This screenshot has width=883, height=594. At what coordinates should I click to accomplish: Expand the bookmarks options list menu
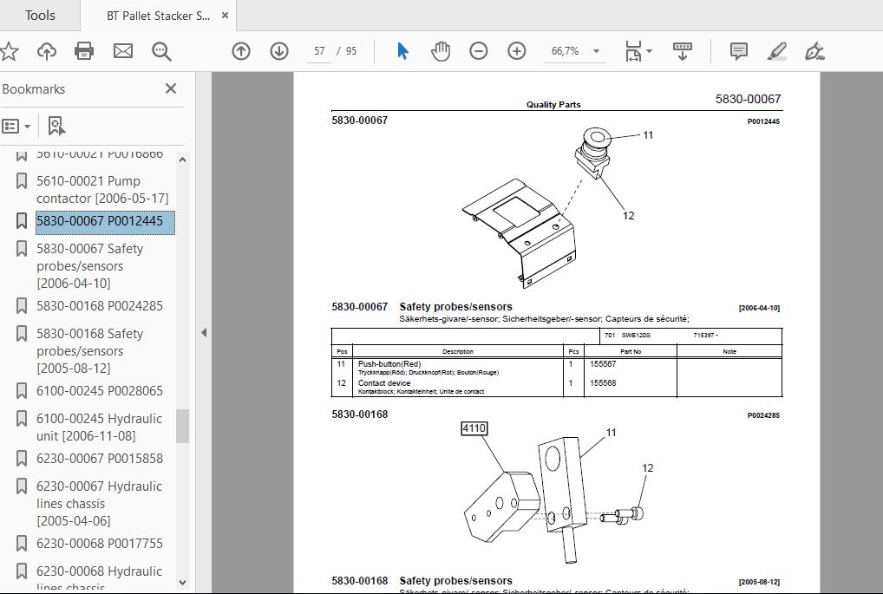[16, 126]
